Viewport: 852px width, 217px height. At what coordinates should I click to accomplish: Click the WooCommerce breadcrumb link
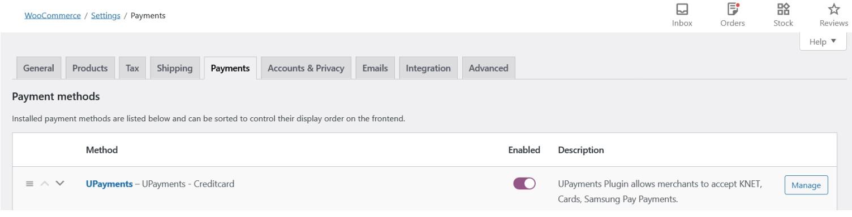(x=53, y=15)
